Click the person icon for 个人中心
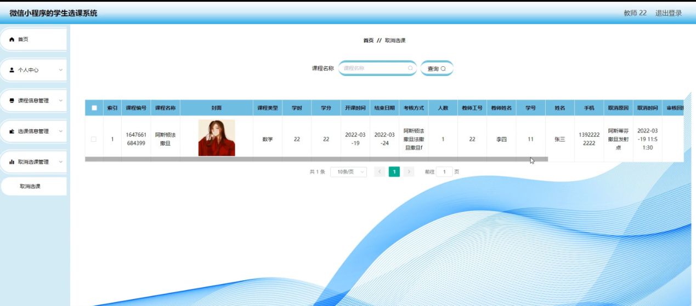 [12, 70]
